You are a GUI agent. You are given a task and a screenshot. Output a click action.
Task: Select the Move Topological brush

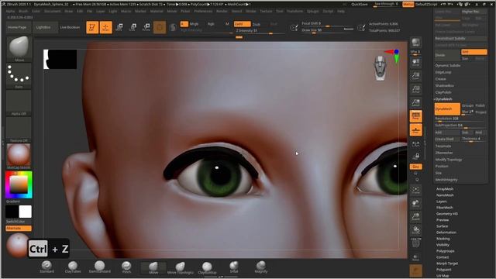pos(181,267)
